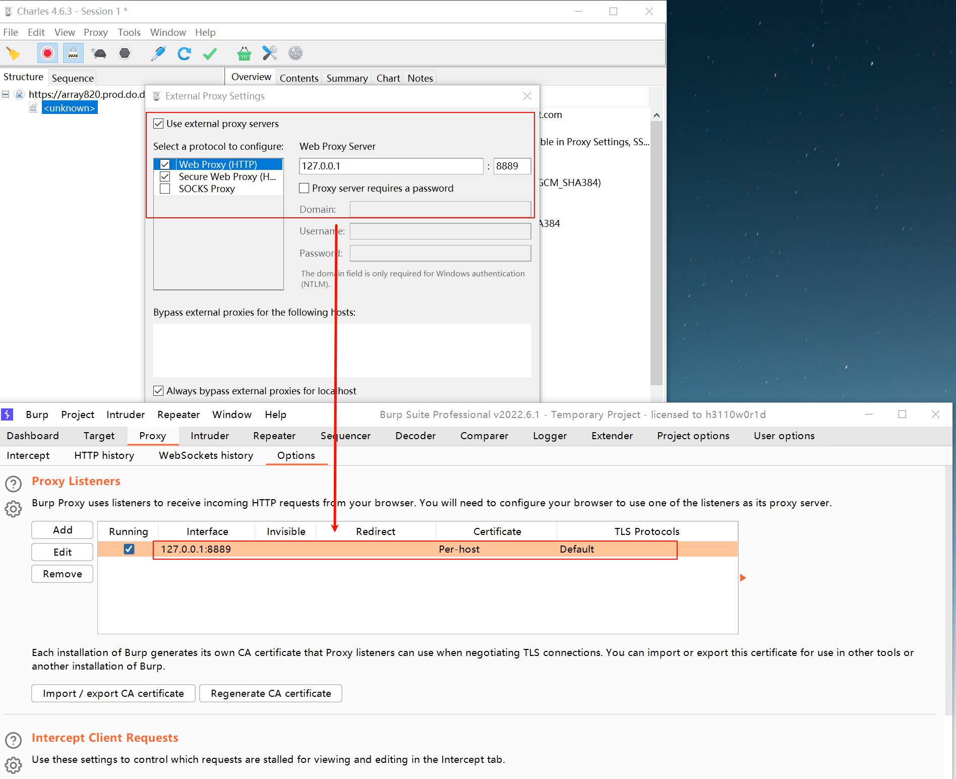The image size is (956, 779).
Task: Click the Proxy Listeners help question icon
Action: point(13,484)
